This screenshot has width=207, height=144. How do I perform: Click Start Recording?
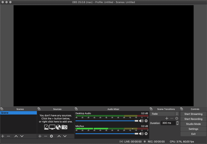[x=193, y=119]
